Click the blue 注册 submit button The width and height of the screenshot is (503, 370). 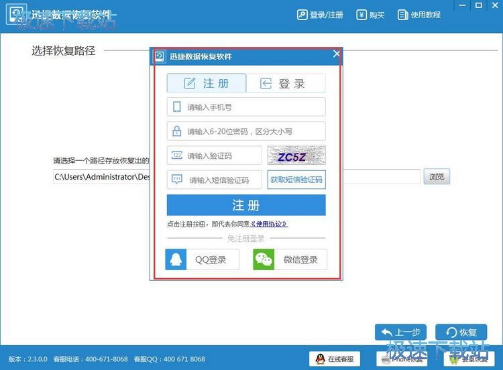click(x=246, y=205)
